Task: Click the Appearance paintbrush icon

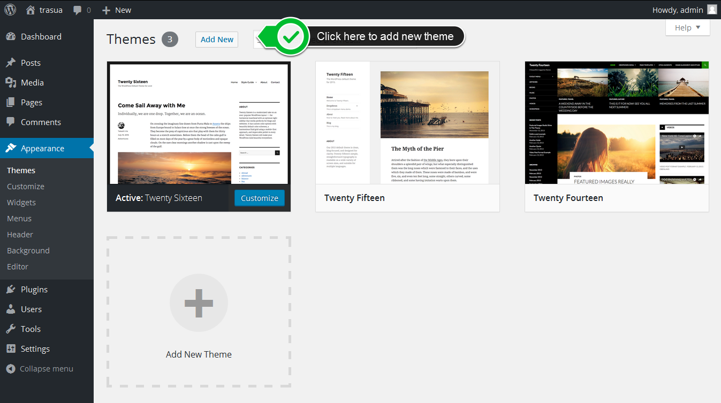Action: point(11,148)
